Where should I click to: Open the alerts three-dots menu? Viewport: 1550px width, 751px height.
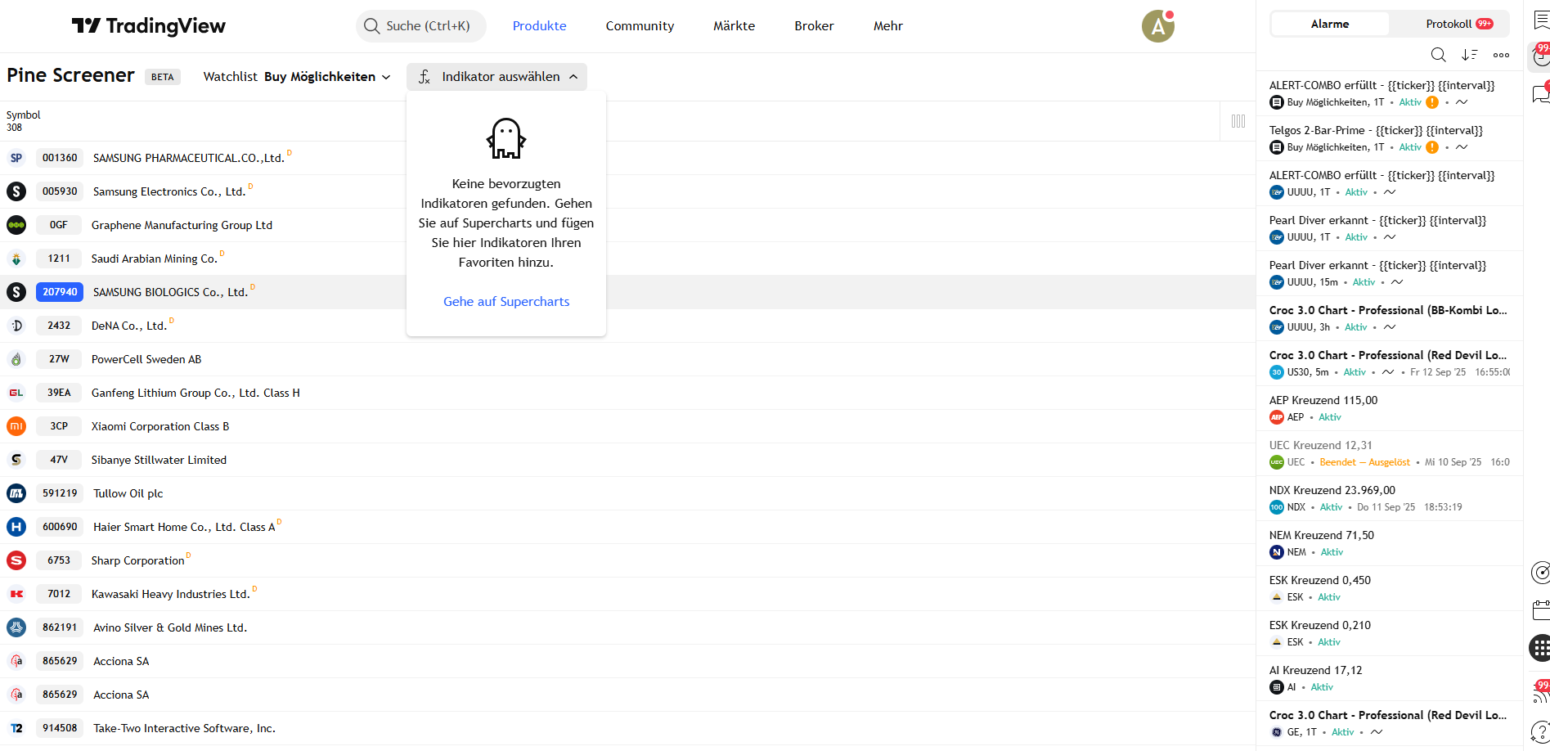coord(1501,55)
